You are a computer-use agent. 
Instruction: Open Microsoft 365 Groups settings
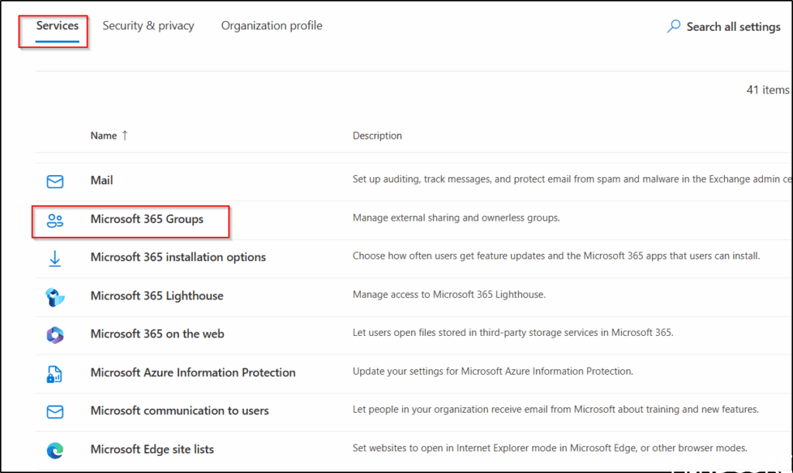[147, 219]
